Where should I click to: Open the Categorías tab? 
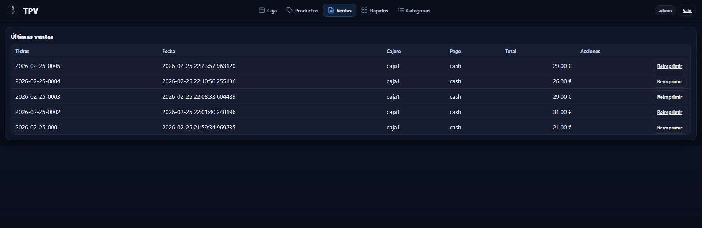[414, 10]
